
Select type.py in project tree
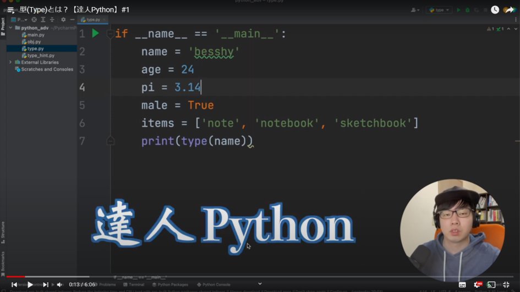tap(42, 49)
